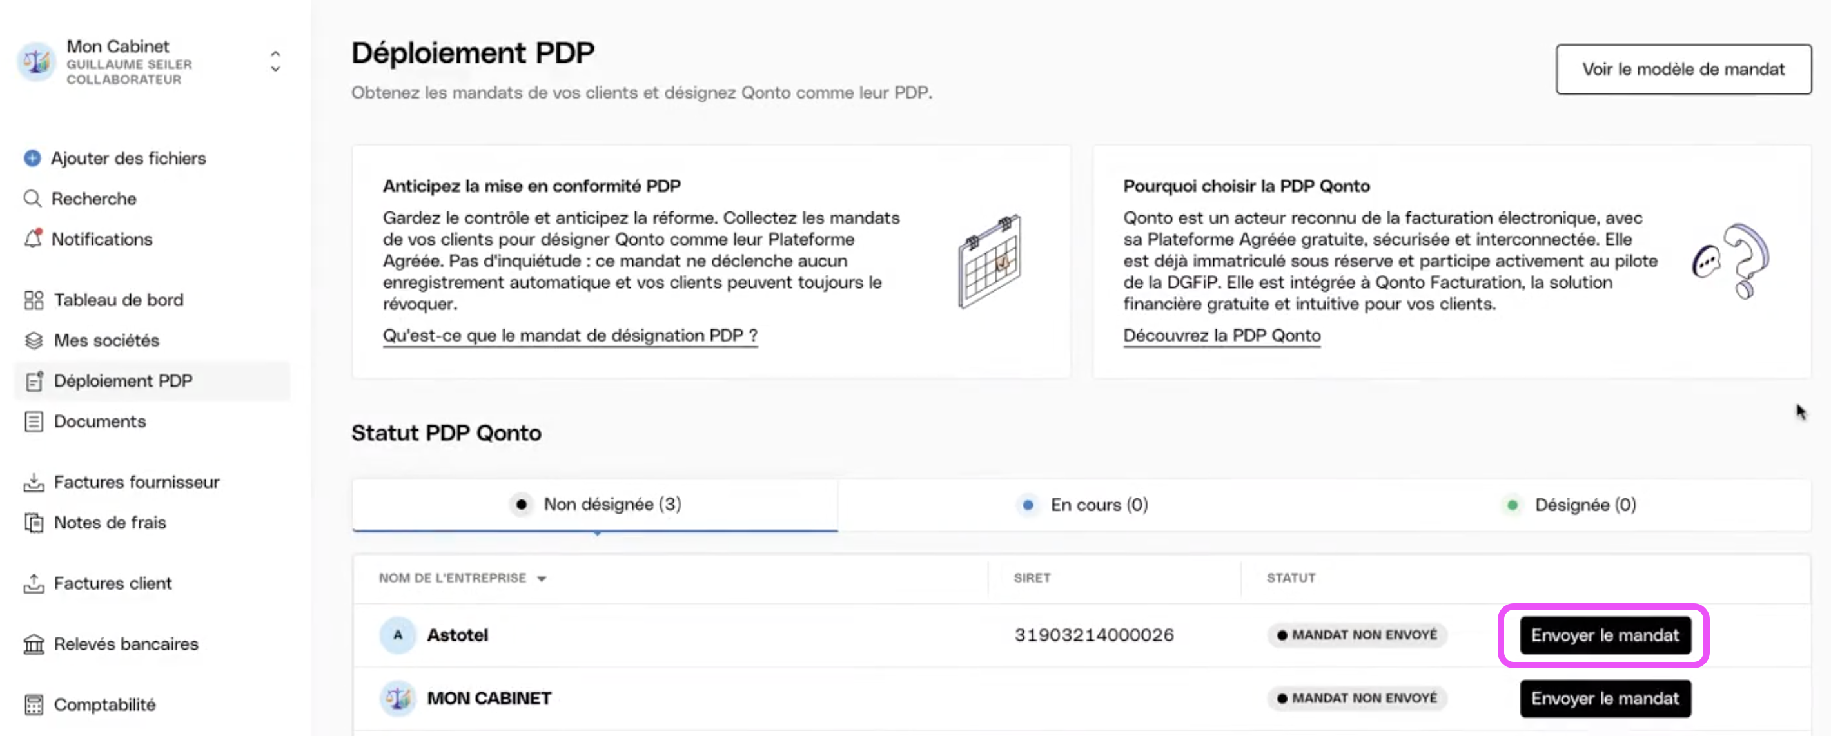
Task: Open Mes sociétés layers icon
Action: [34, 340]
